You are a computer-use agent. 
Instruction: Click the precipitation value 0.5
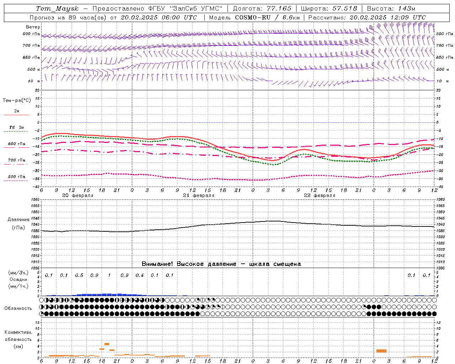pyautogui.click(x=79, y=275)
